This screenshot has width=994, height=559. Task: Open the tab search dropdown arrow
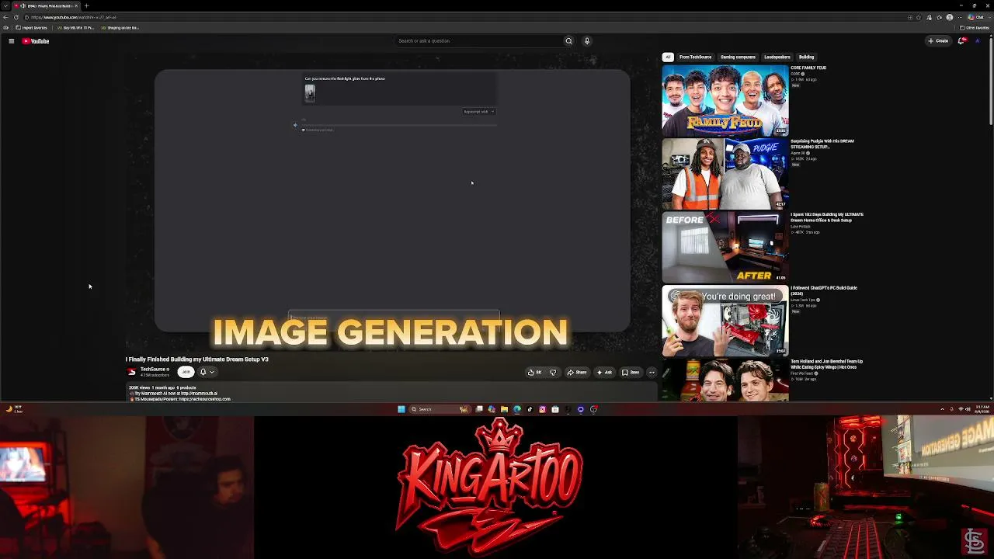(5, 5)
